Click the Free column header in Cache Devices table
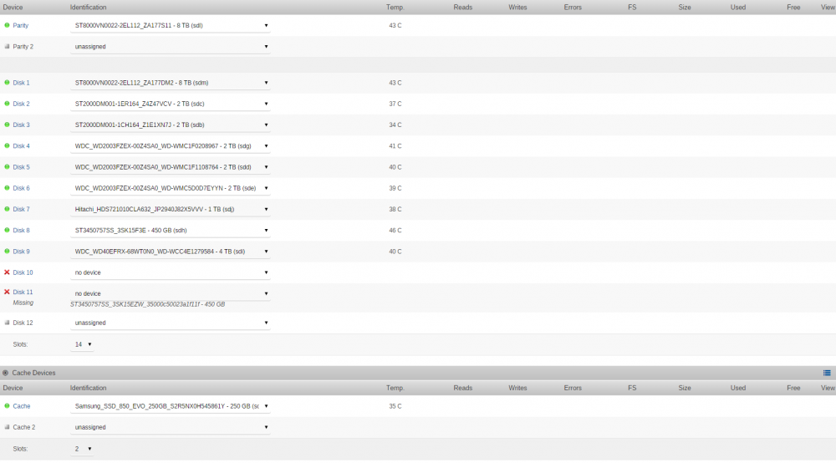Screen dimensions: 836x463 click(793, 389)
